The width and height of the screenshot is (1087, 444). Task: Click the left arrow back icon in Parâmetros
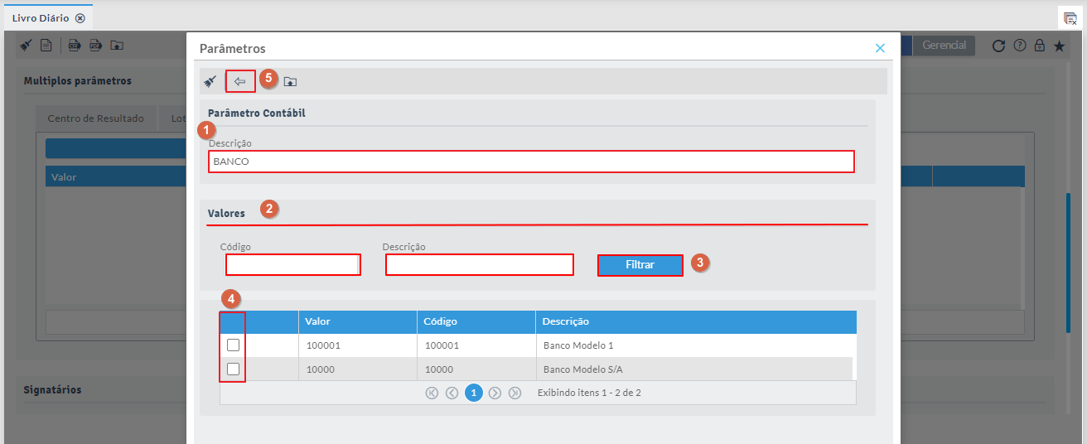(x=240, y=81)
